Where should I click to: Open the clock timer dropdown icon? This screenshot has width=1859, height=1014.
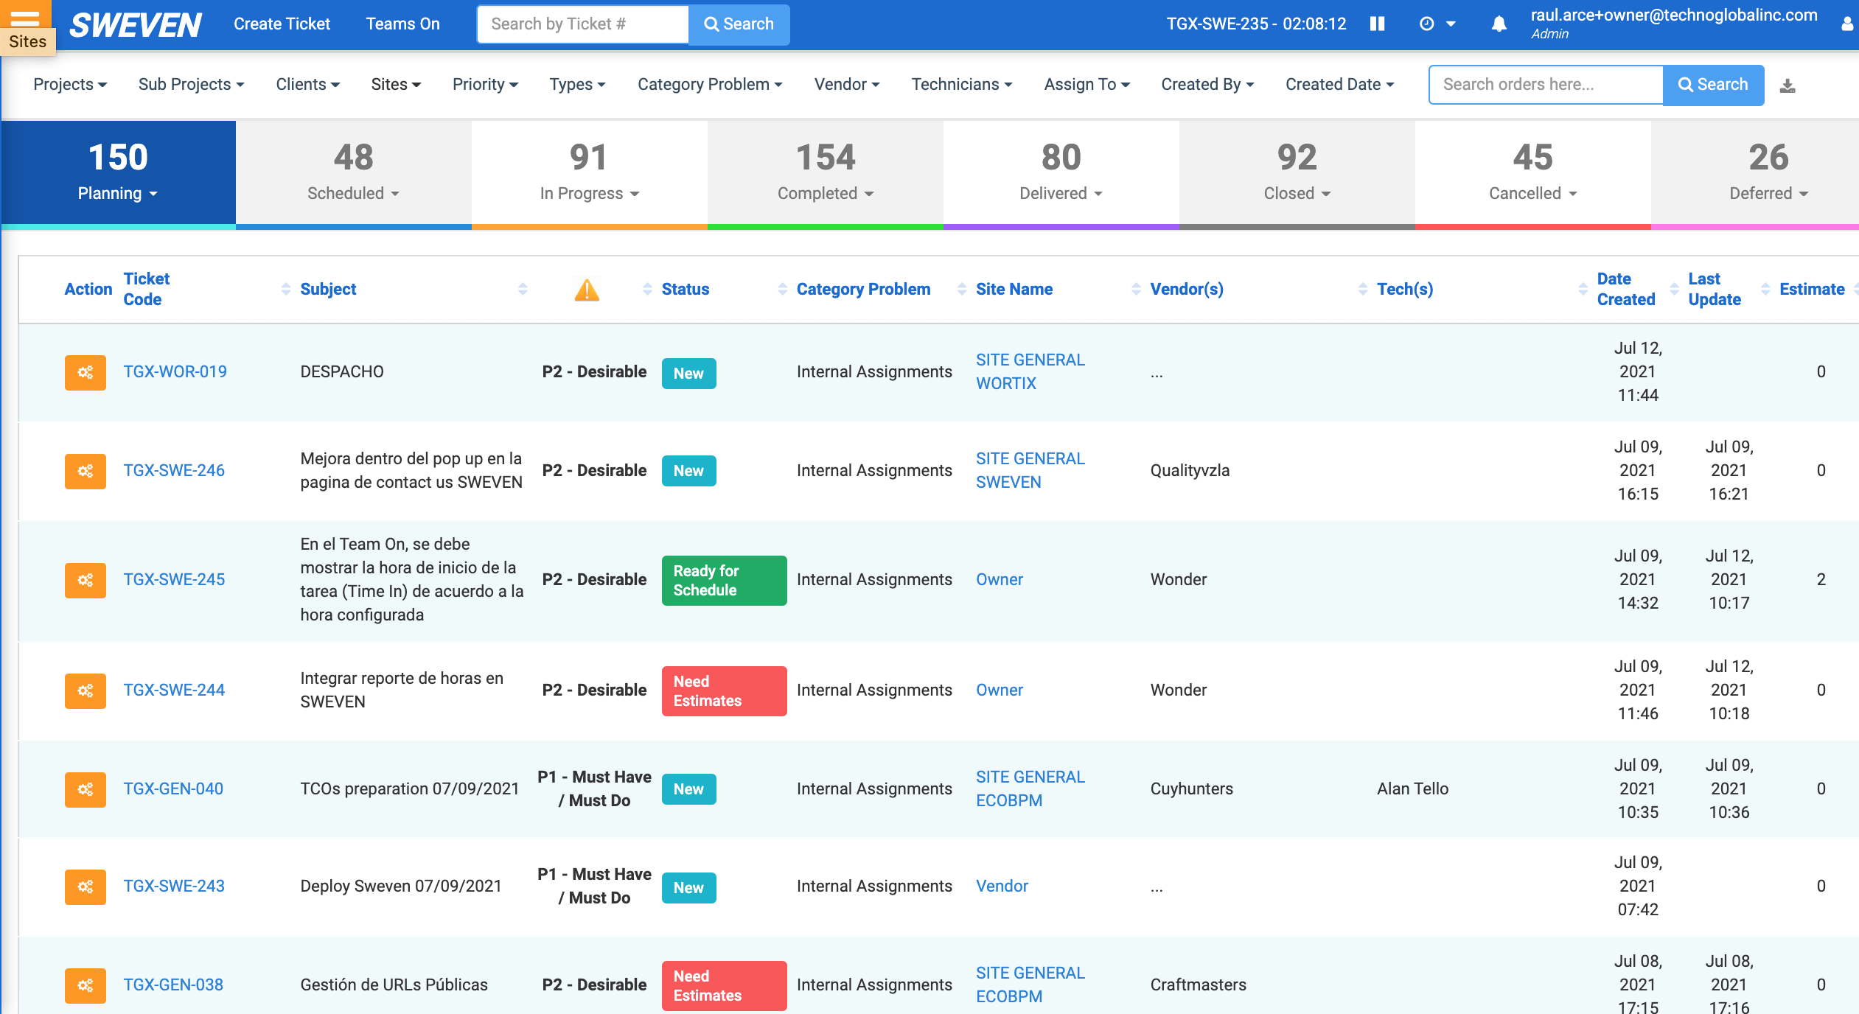(x=1437, y=24)
